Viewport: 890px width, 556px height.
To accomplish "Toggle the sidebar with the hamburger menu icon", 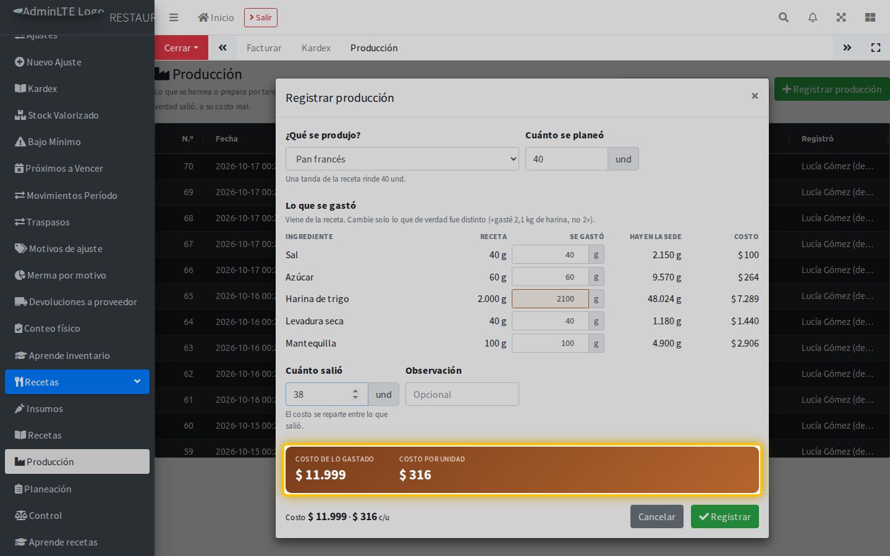I will (174, 17).
